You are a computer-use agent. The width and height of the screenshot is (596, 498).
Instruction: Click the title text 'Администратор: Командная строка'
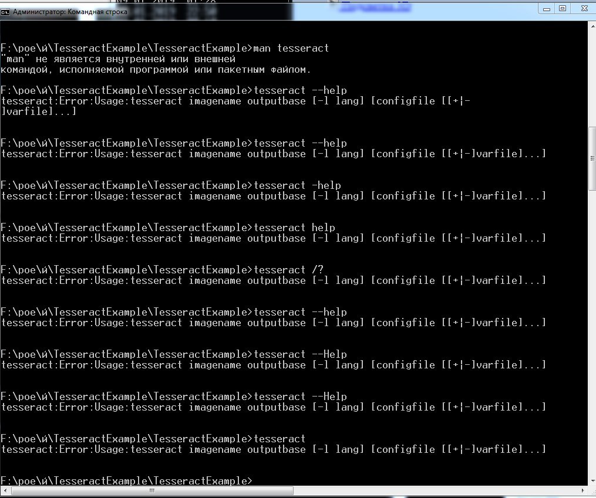coord(70,12)
